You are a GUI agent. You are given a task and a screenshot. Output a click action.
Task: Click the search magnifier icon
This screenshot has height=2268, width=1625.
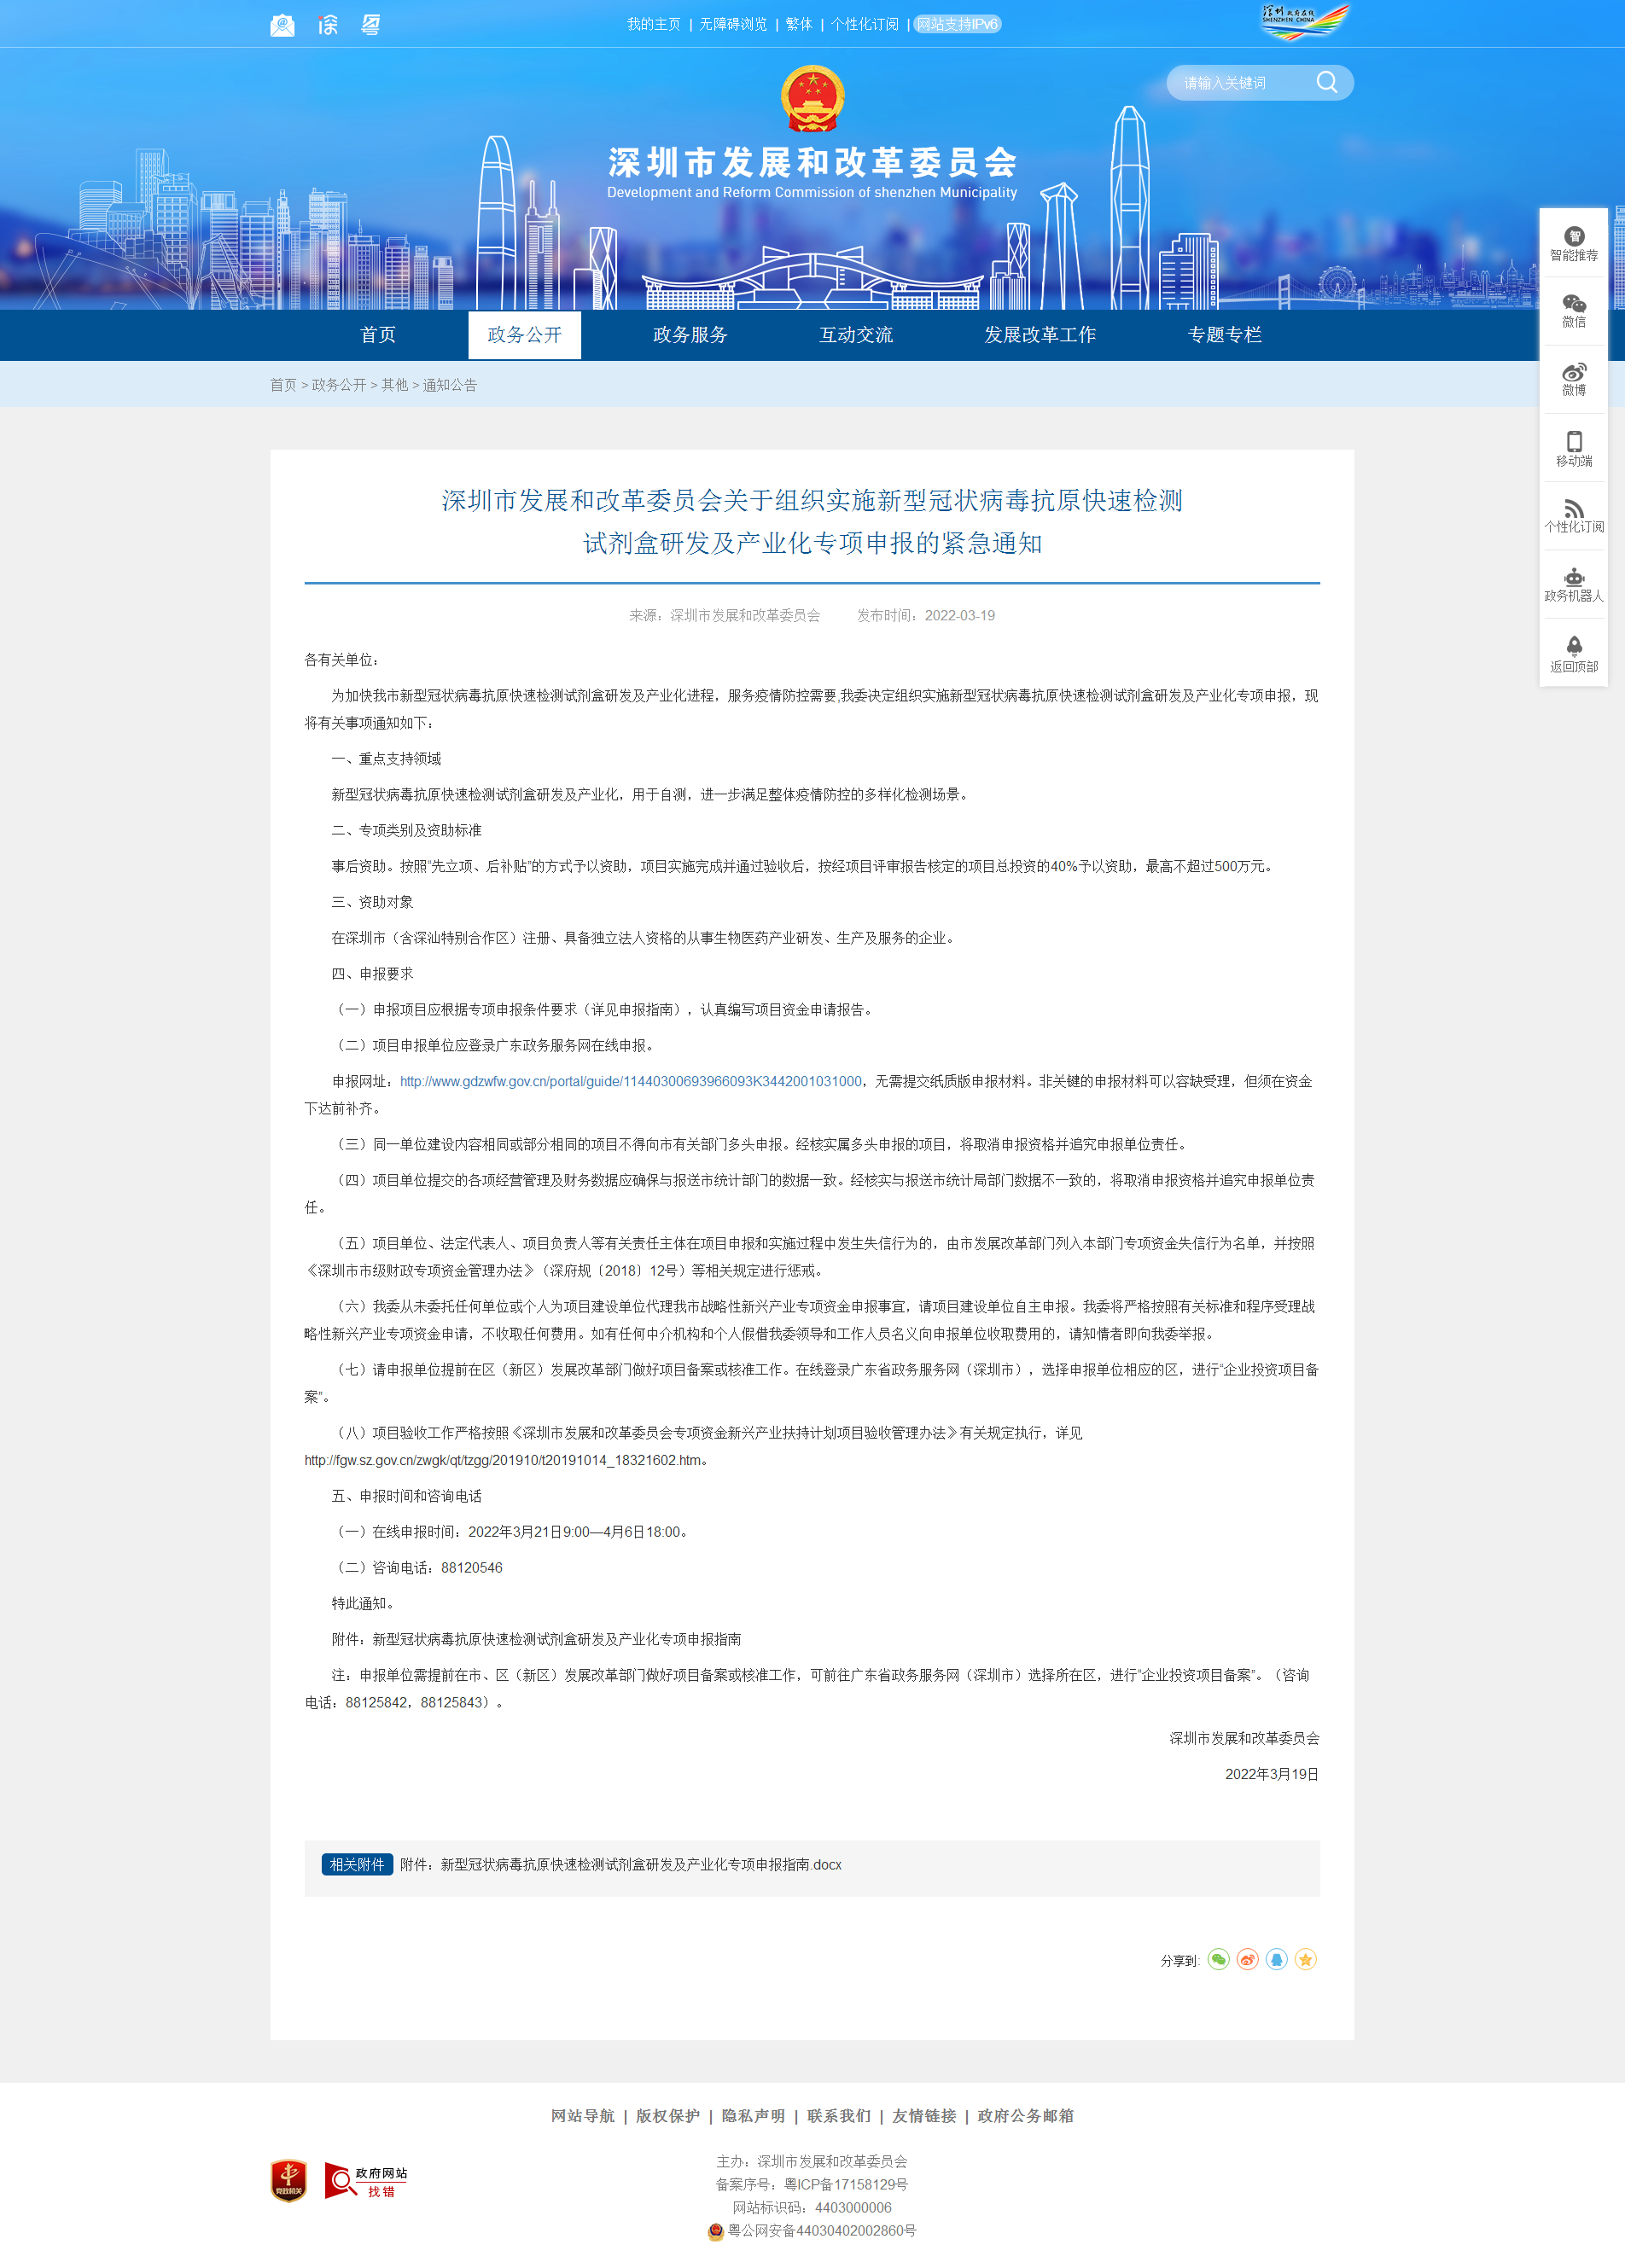[1326, 82]
